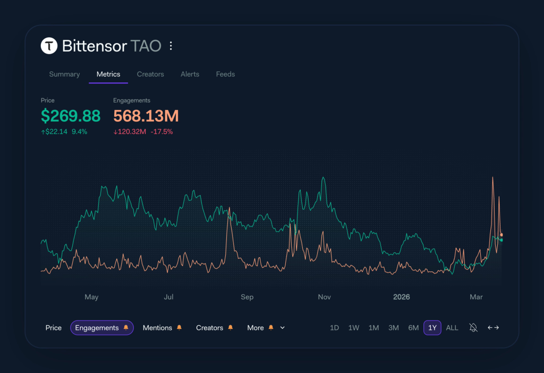Click the Bittensor TAO logo icon
This screenshot has height=373, width=544.
pos(49,46)
